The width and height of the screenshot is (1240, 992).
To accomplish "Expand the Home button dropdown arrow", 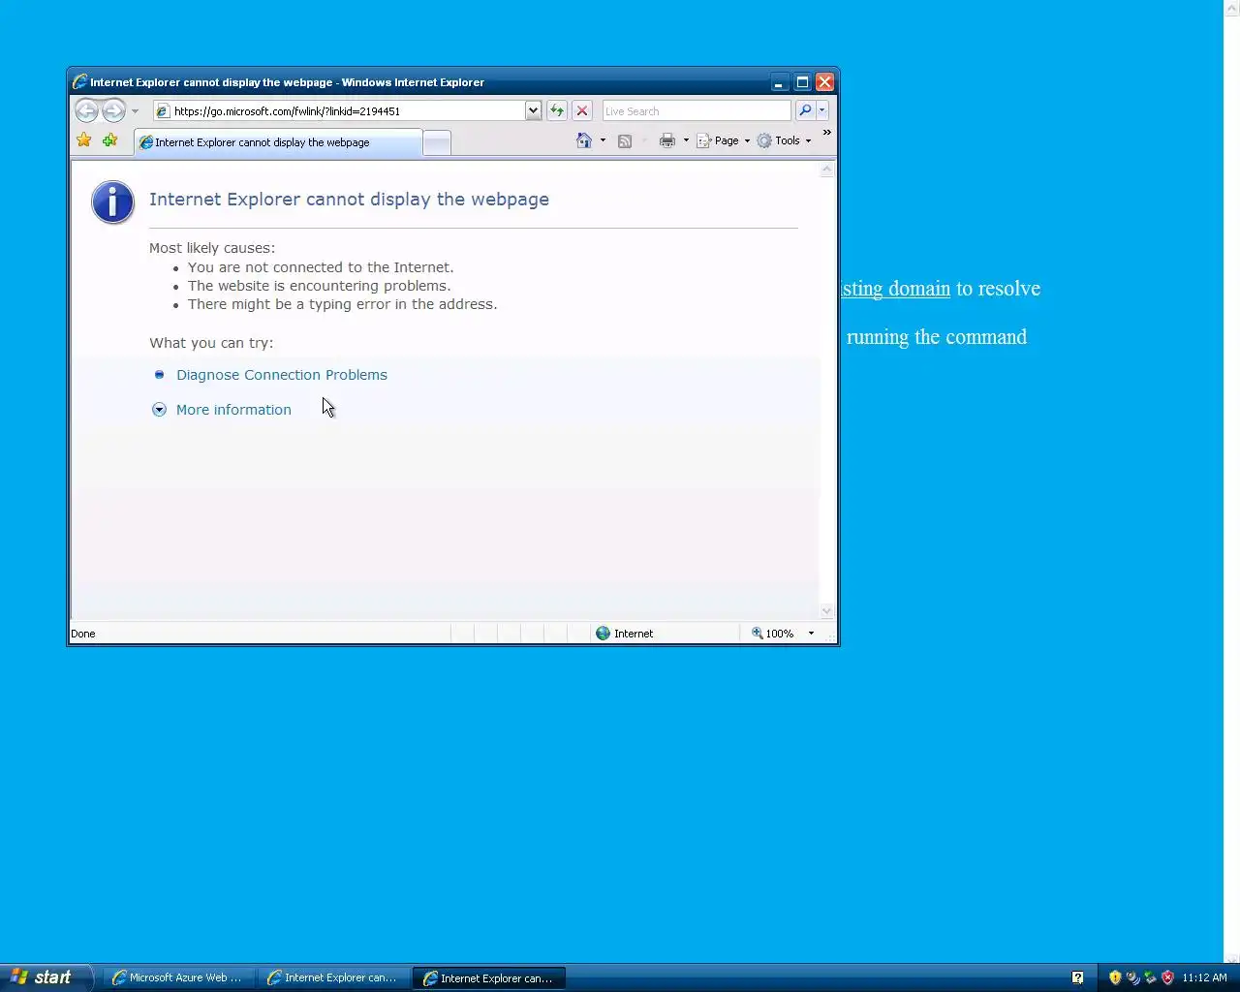I will (x=603, y=140).
